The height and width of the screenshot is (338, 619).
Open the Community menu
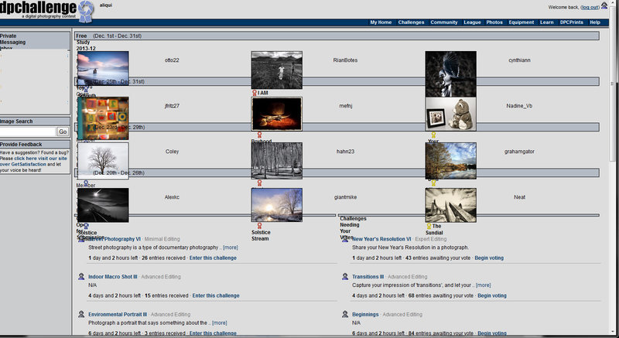(x=443, y=22)
